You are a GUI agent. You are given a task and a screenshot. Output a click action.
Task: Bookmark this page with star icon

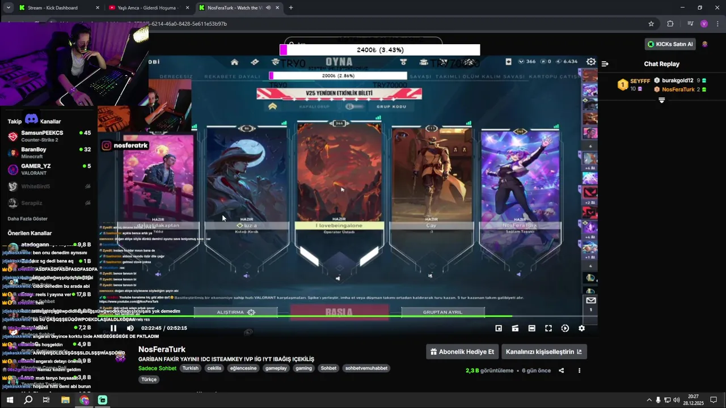(651, 24)
